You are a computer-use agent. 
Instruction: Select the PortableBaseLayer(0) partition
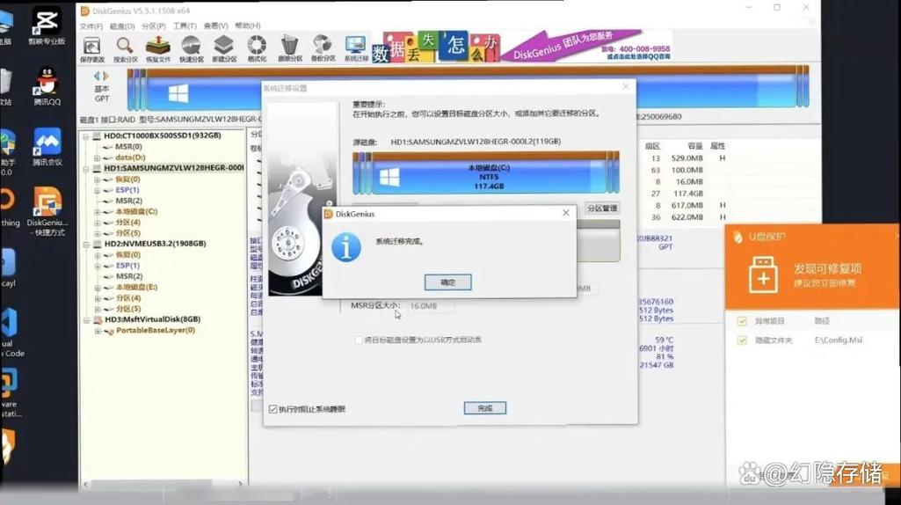(155, 330)
